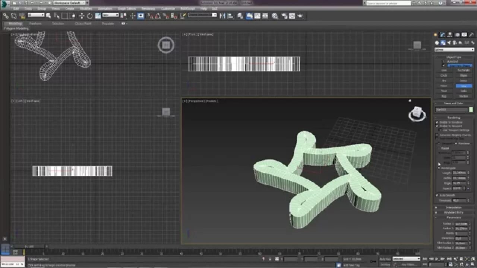Open the Splines category dropdown

[454, 50]
